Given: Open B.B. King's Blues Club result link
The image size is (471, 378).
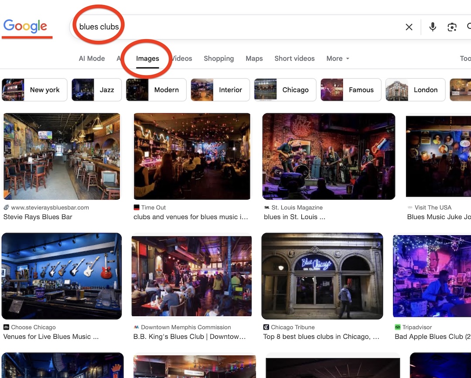Looking at the screenshot, I should tap(190, 337).
